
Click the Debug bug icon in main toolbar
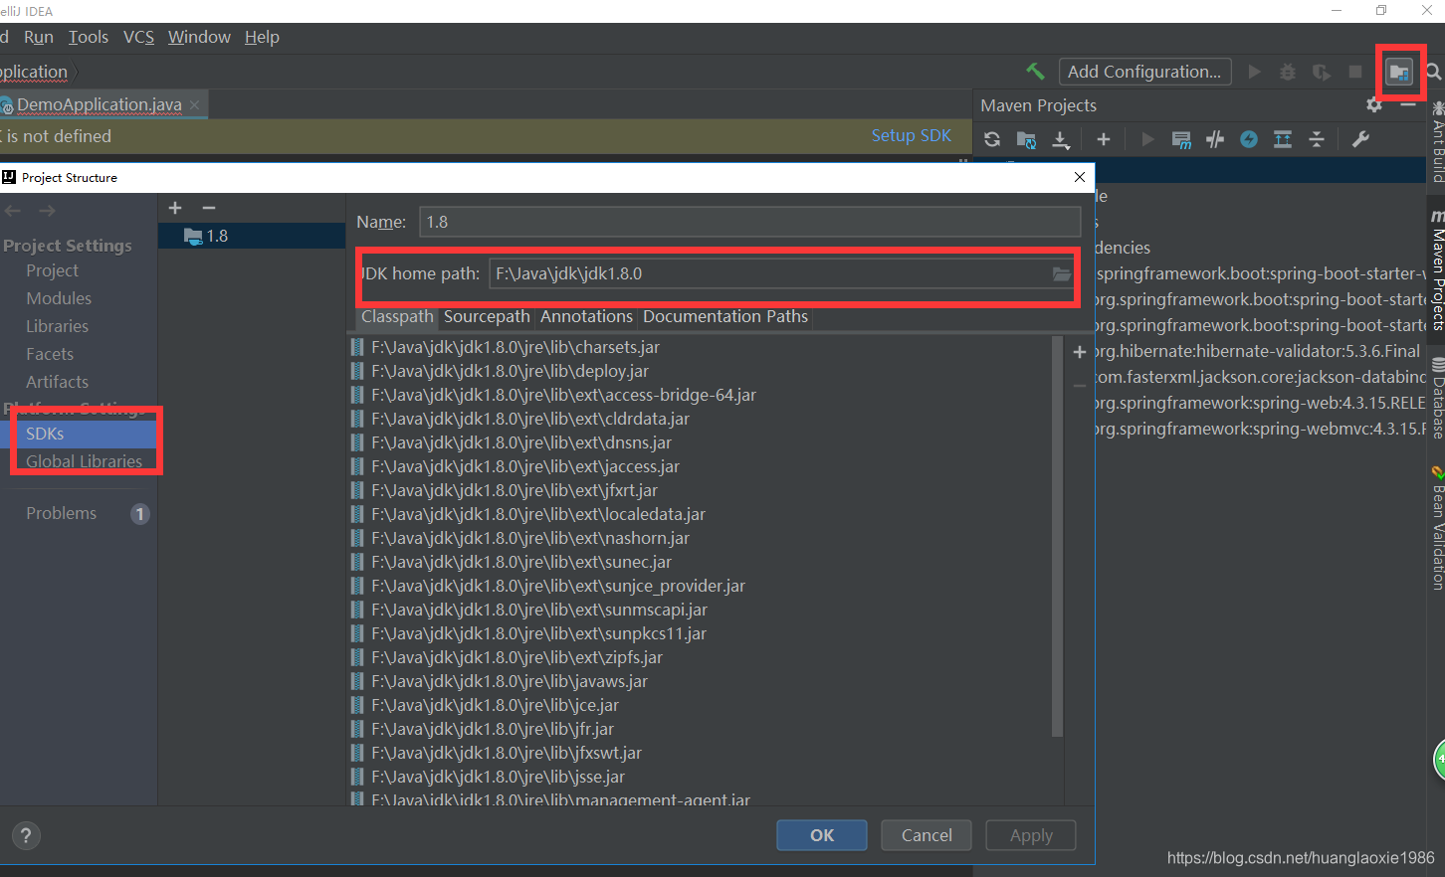[x=1288, y=72]
